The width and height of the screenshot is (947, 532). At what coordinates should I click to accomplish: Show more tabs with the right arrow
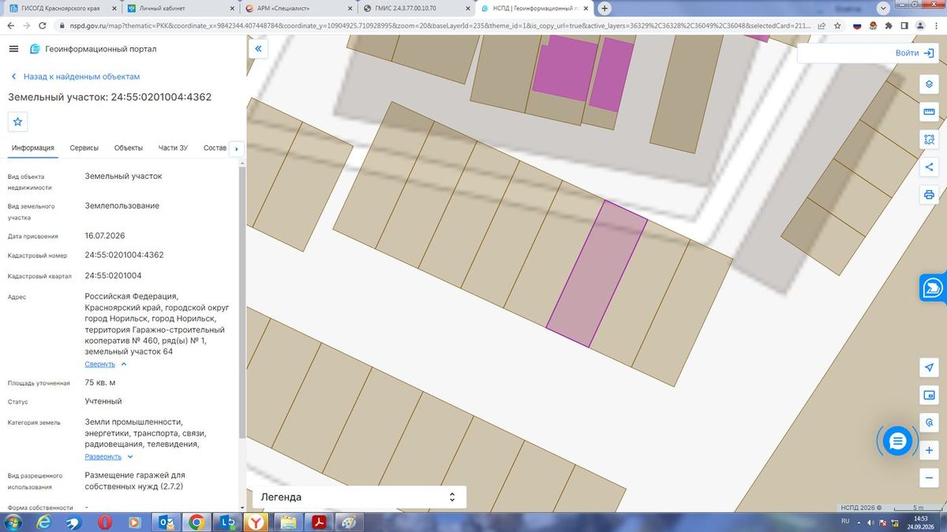pos(236,148)
